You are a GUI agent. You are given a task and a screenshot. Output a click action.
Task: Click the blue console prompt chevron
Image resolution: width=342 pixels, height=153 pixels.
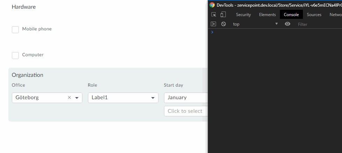click(x=212, y=32)
